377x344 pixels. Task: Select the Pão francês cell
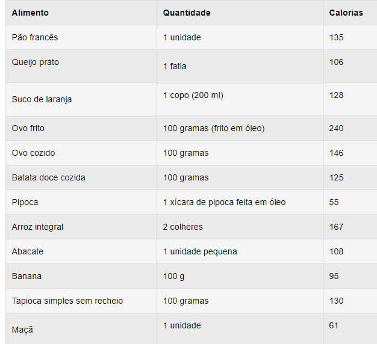tap(35, 37)
